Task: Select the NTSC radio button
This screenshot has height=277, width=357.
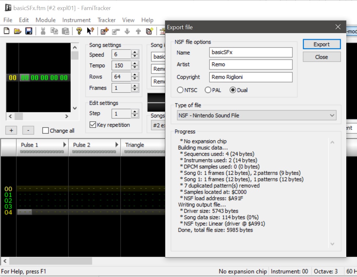Action: tap(180, 90)
